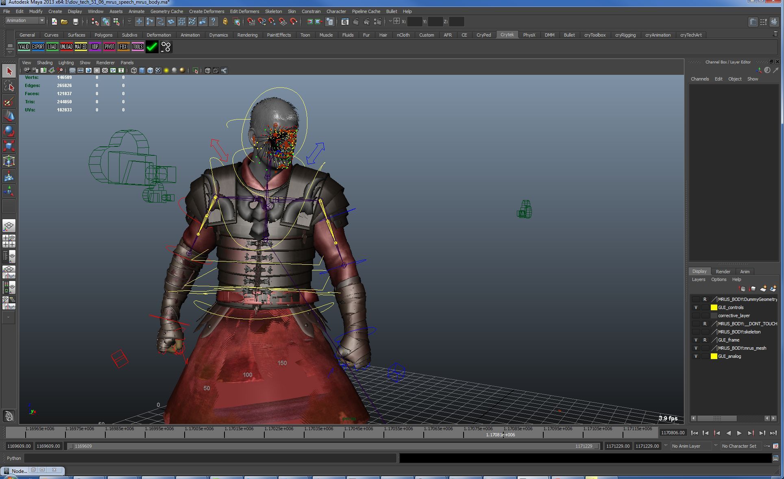Viewport: 784px width, 479px height.
Task: Open the No Character Set dropdown
Action: (740, 446)
